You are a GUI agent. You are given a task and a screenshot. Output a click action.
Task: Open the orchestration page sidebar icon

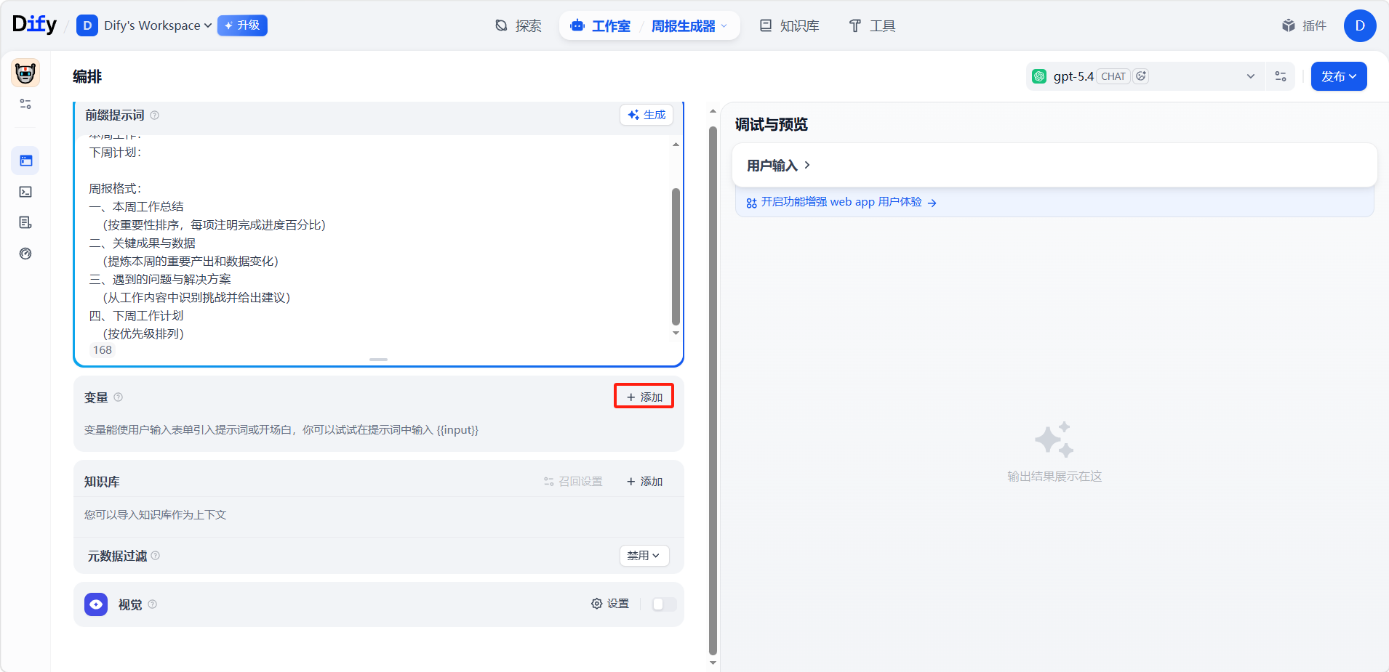(x=25, y=161)
